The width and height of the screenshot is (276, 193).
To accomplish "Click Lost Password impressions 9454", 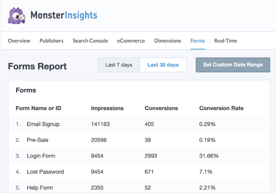I will (97, 172).
